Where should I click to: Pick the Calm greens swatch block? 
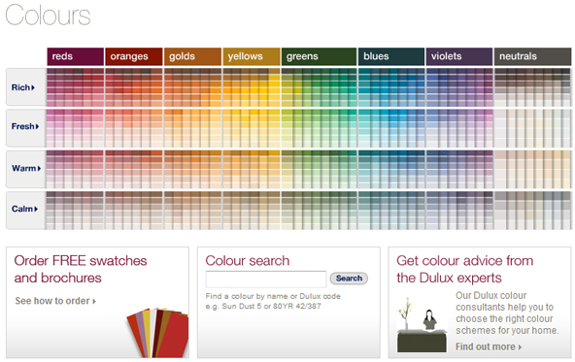coord(319,211)
